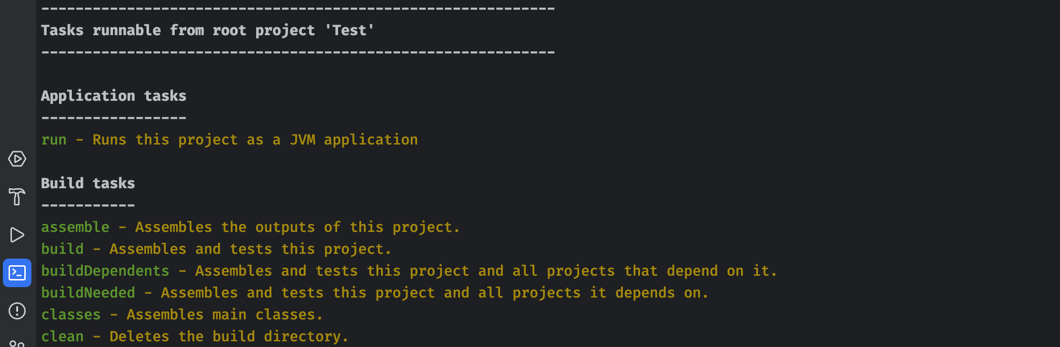Click the 'classes' task name
The height and width of the screenshot is (347, 1060).
(71, 315)
